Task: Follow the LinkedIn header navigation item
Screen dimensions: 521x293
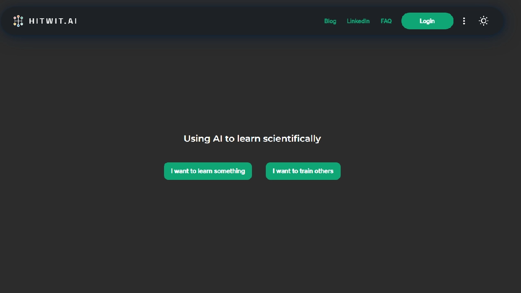Action: coord(358,21)
